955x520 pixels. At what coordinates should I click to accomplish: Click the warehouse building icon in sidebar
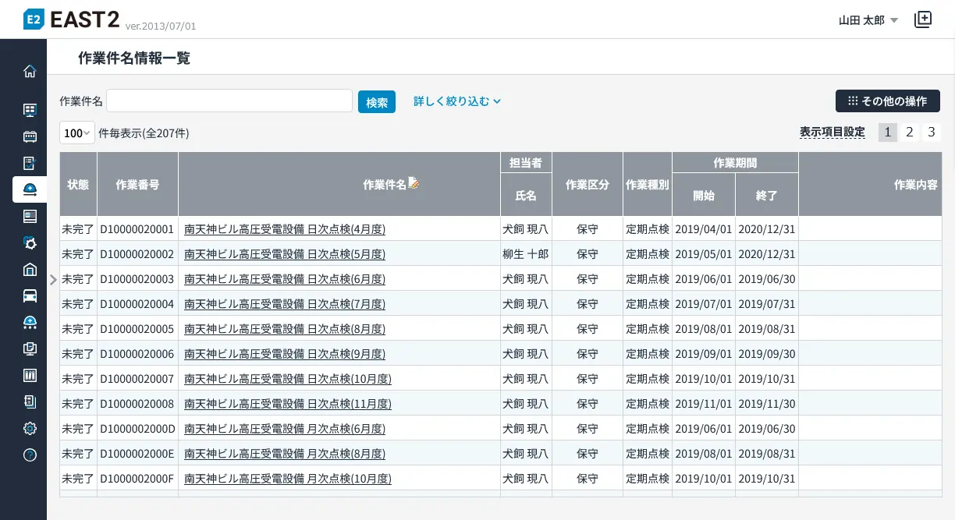(30, 269)
